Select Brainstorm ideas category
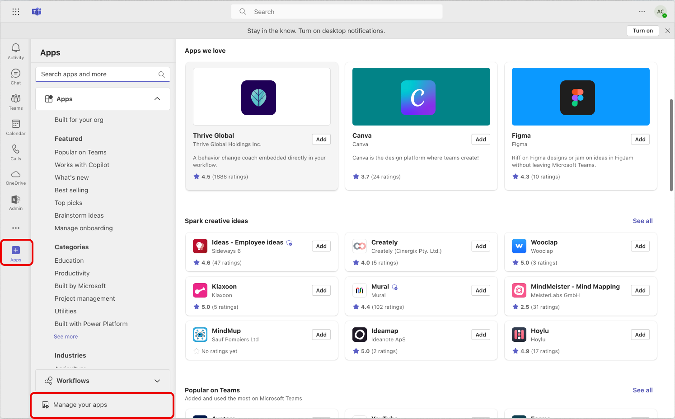This screenshot has width=675, height=419. tap(79, 215)
